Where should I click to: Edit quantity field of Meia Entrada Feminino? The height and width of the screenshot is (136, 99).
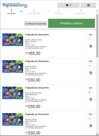point(91,39)
